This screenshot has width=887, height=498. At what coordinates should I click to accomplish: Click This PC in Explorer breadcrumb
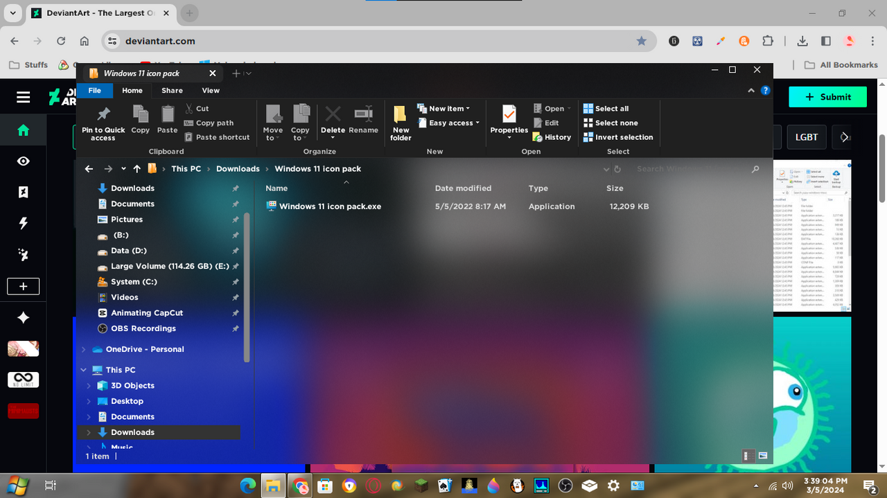[x=186, y=169]
